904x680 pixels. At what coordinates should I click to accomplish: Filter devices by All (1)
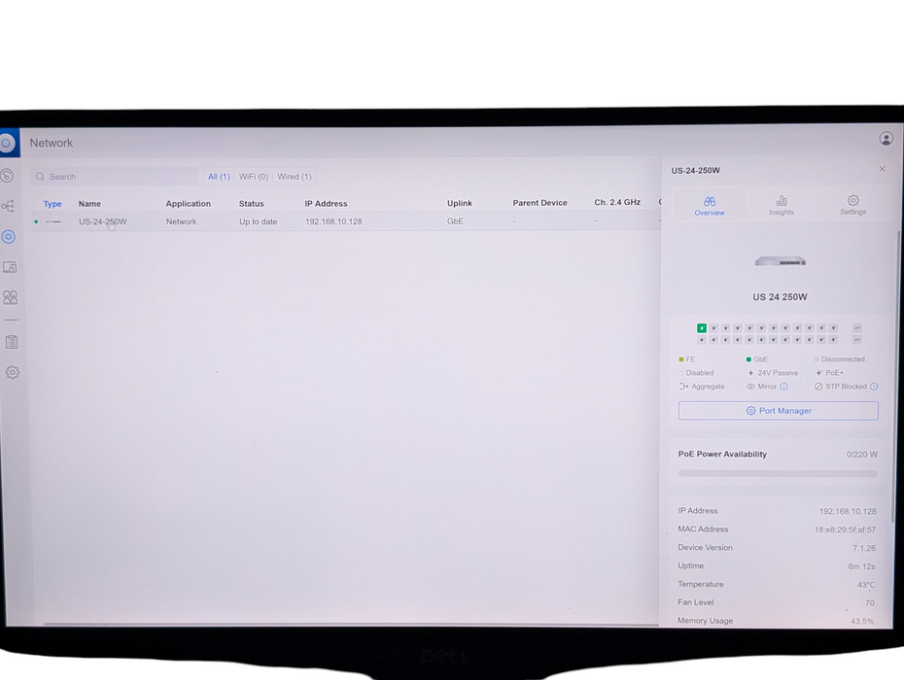click(x=219, y=177)
